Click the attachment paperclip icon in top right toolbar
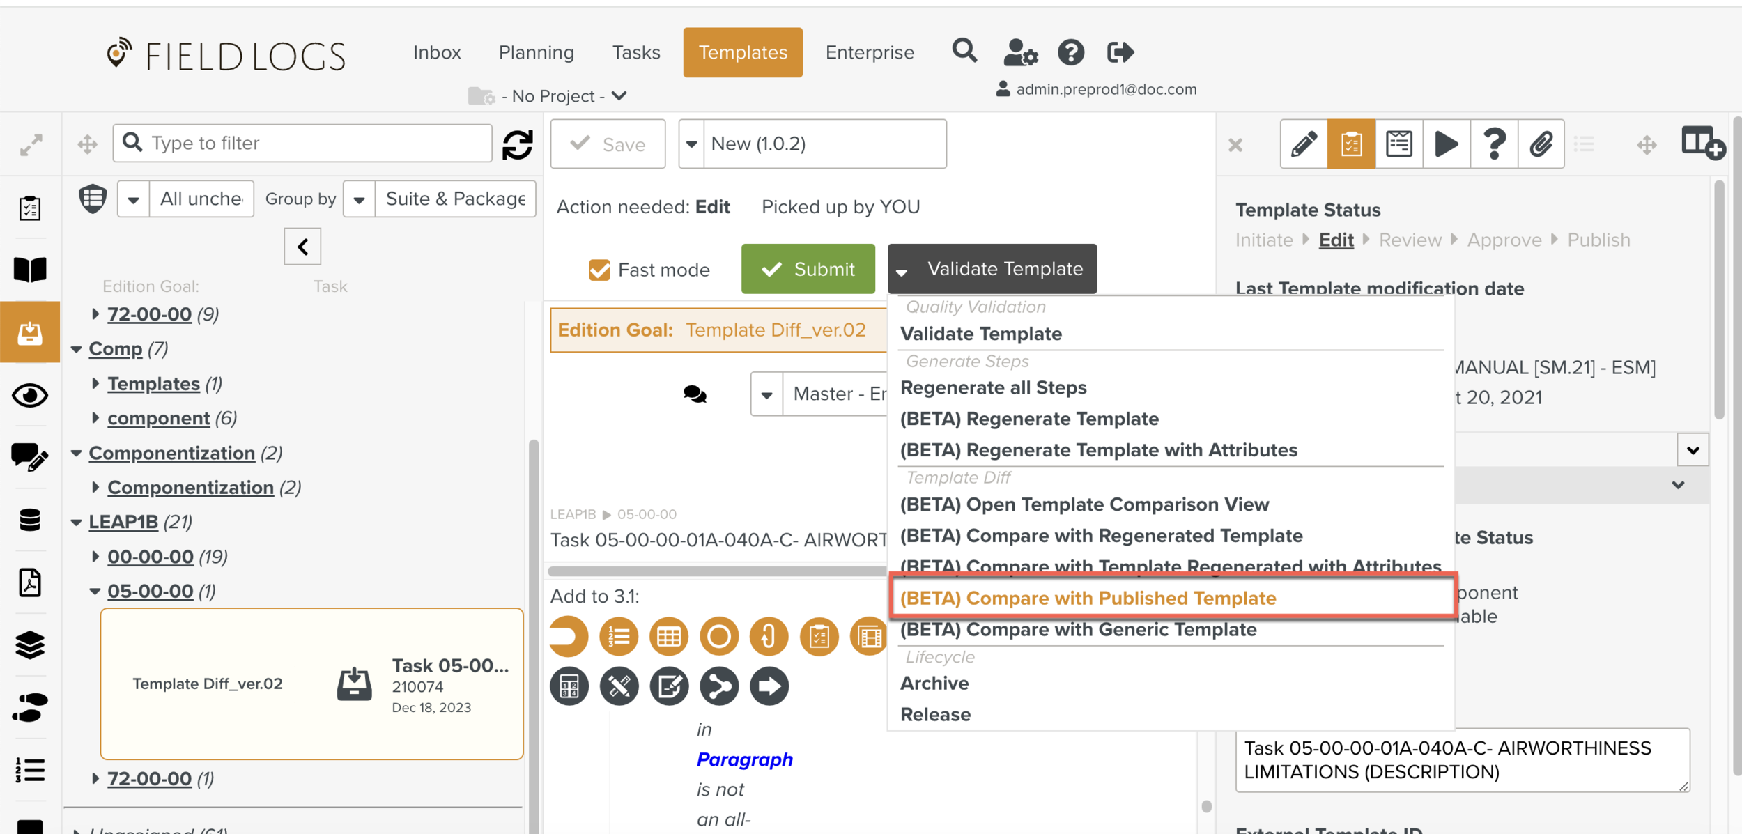The image size is (1742, 834). coord(1541,144)
